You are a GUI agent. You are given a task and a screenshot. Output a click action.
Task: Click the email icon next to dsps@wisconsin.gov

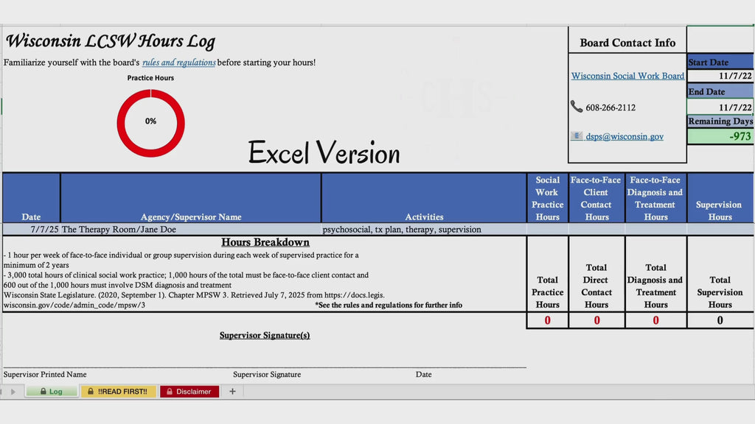click(577, 136)
